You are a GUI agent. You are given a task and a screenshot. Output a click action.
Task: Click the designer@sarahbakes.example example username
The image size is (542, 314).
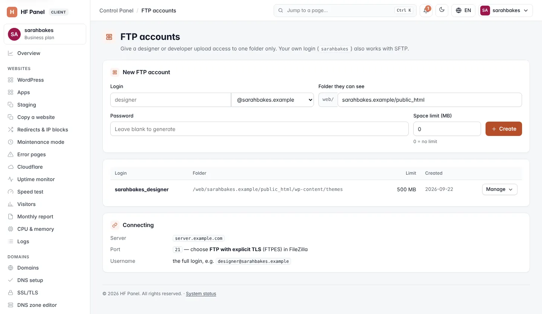click(253, 261)
